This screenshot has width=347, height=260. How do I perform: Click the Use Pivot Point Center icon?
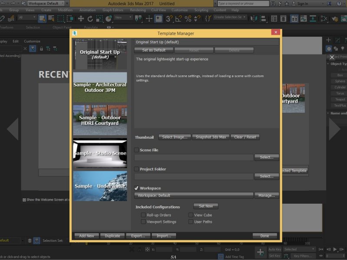click(138, 19)
